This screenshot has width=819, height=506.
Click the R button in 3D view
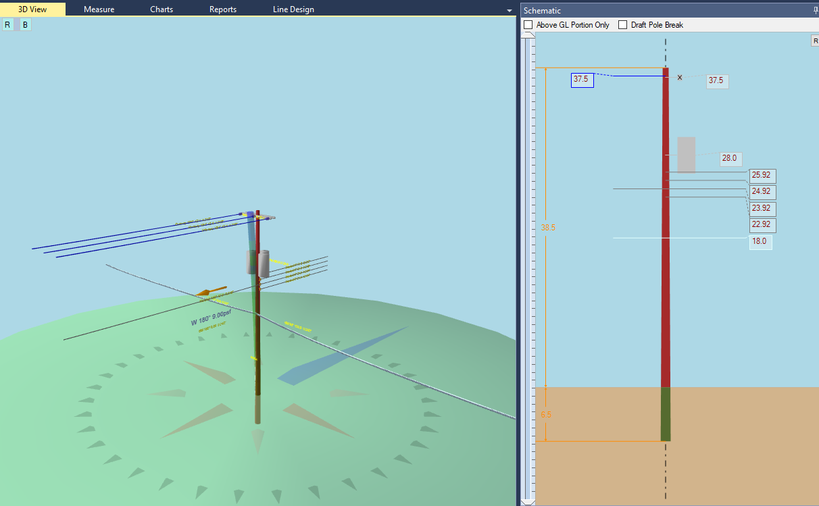pyautogui.click(x=7, y=25)
